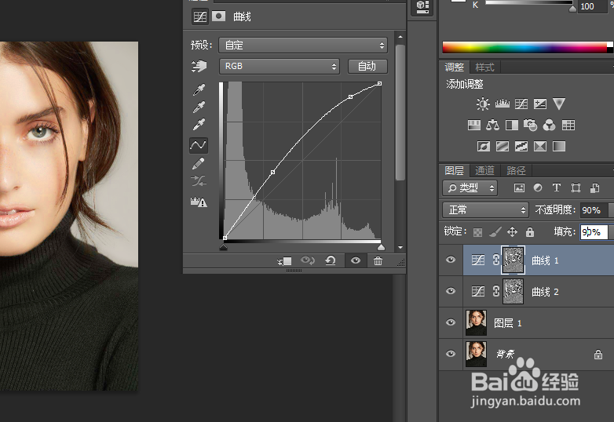Select the 曲线 1 layer mask thumbnail
The height and width of the screenshot is (422, 614).
(513, 260)
